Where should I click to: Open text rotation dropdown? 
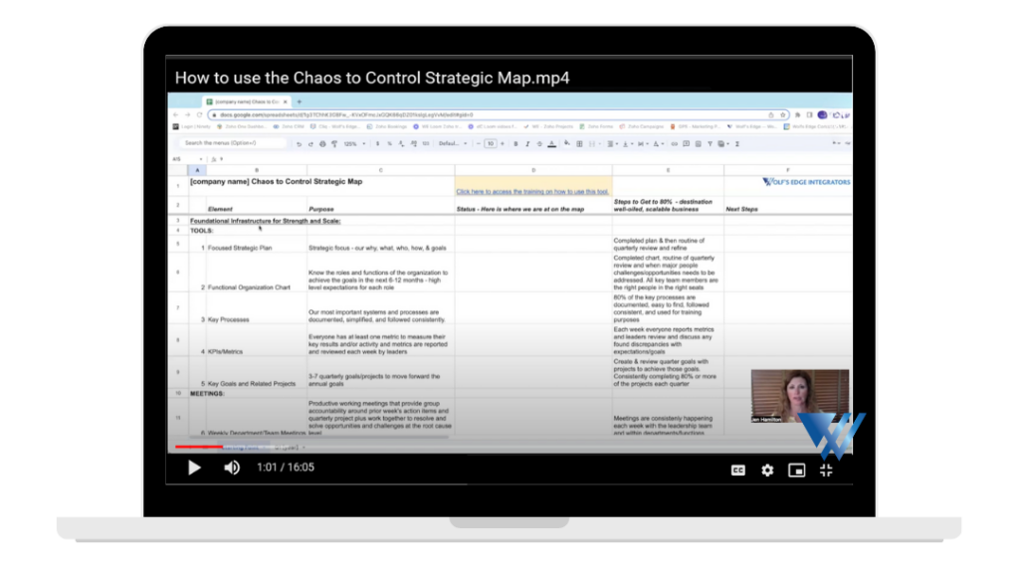pyautogui.click(x=659, y=143)
